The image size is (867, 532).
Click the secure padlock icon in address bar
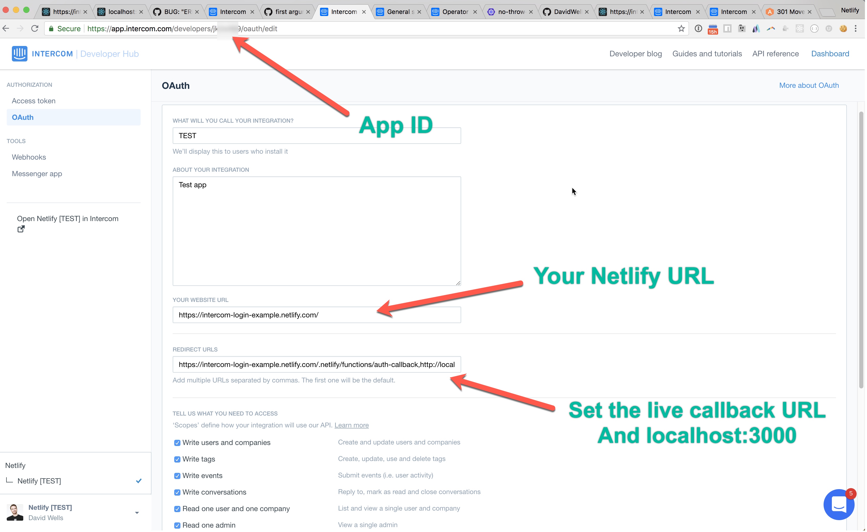click(51, 29)
